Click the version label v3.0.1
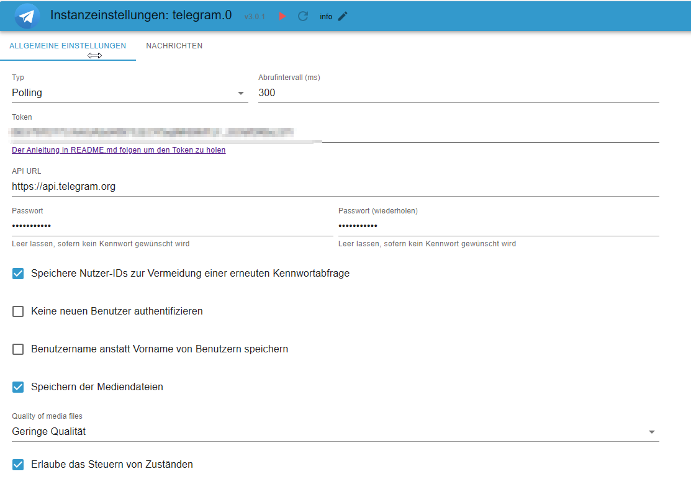The image size is (691, 487). pos(255,17)
